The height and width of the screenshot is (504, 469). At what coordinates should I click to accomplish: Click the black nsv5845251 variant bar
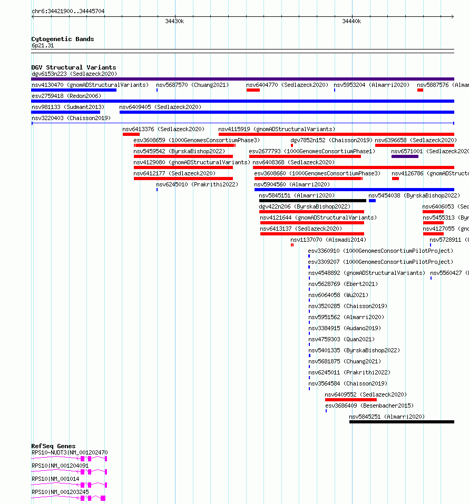coord(402,422)
